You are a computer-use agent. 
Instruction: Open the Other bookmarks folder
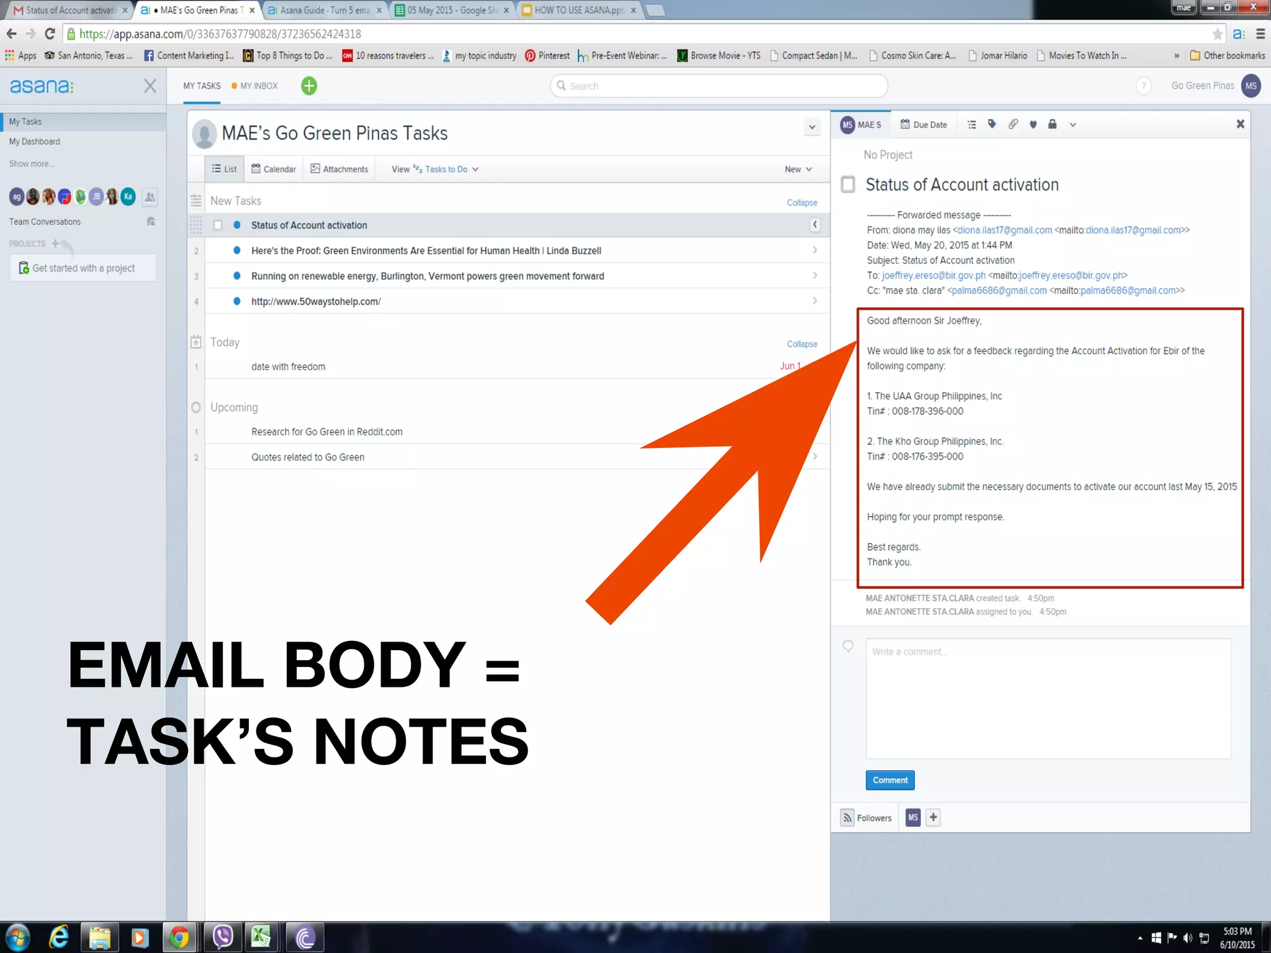(x=1228, y=56)
